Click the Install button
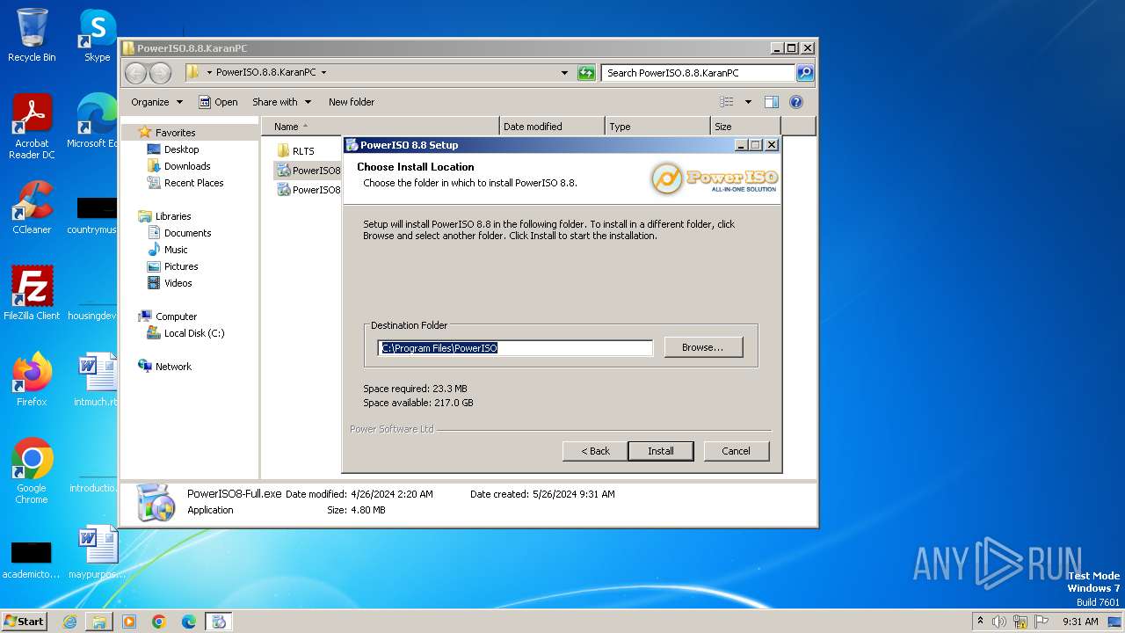This screenshot has height=633, width=1125. (661, 451)
